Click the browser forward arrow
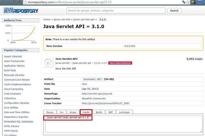The height and width of the screenshot is (136, 205). tap(9, 2)
